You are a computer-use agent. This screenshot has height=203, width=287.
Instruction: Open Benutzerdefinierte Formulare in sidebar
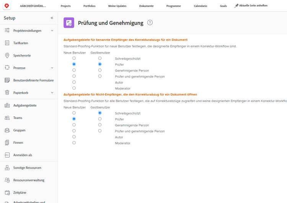tap(33, 80)
